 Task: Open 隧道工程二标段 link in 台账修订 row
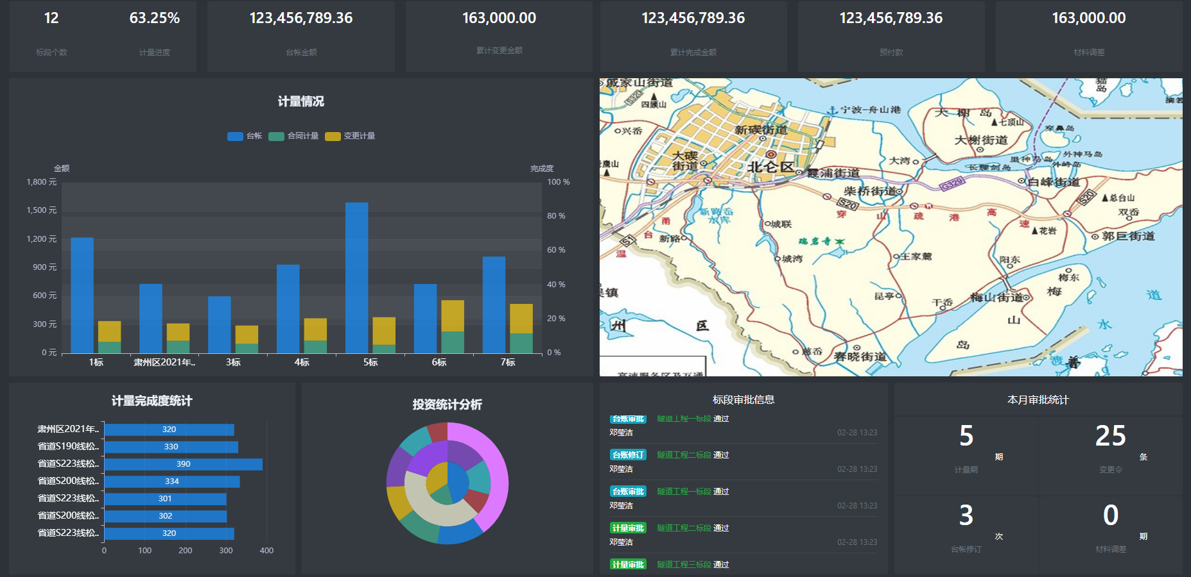tap(684, 455)
